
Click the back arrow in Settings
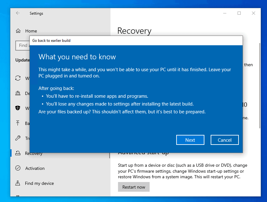(x=18, y=13)
